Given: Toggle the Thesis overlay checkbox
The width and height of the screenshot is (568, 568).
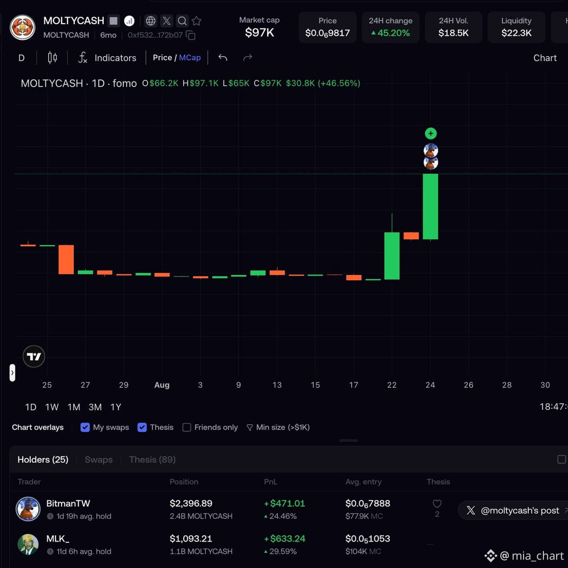Looking at the screenshot, I should coord(142,427).
